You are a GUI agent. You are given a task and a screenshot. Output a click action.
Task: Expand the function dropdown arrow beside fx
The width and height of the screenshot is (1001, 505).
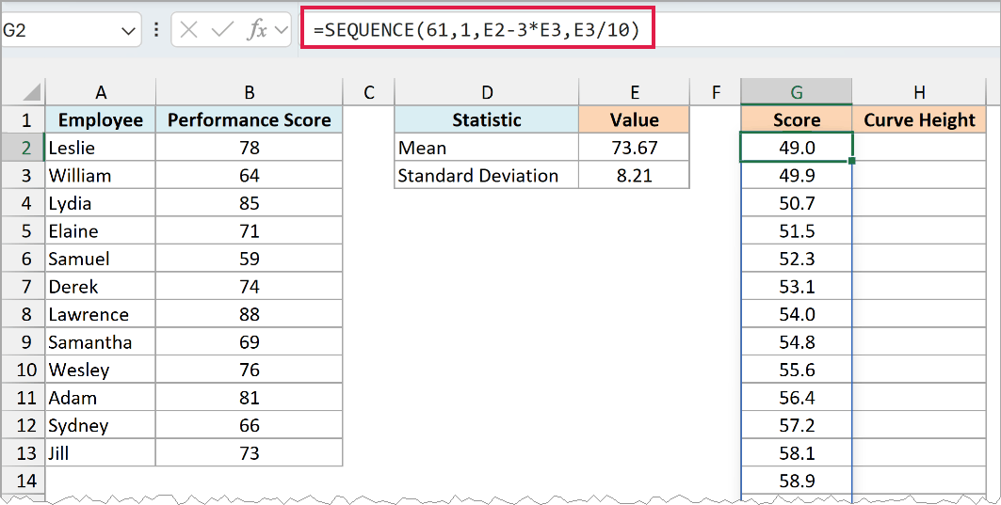(281, 30)
